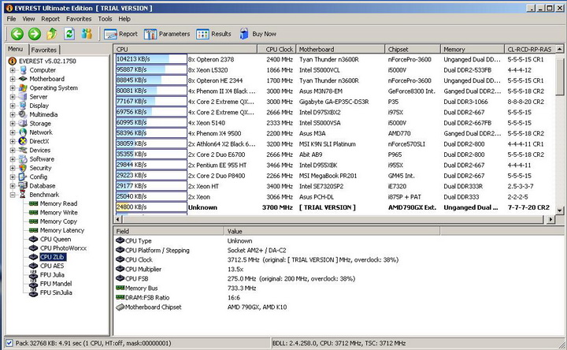The height and width of the screenshot is (350, 567).
Task: Click the CPU Multiplier field row
Action: 276,270
